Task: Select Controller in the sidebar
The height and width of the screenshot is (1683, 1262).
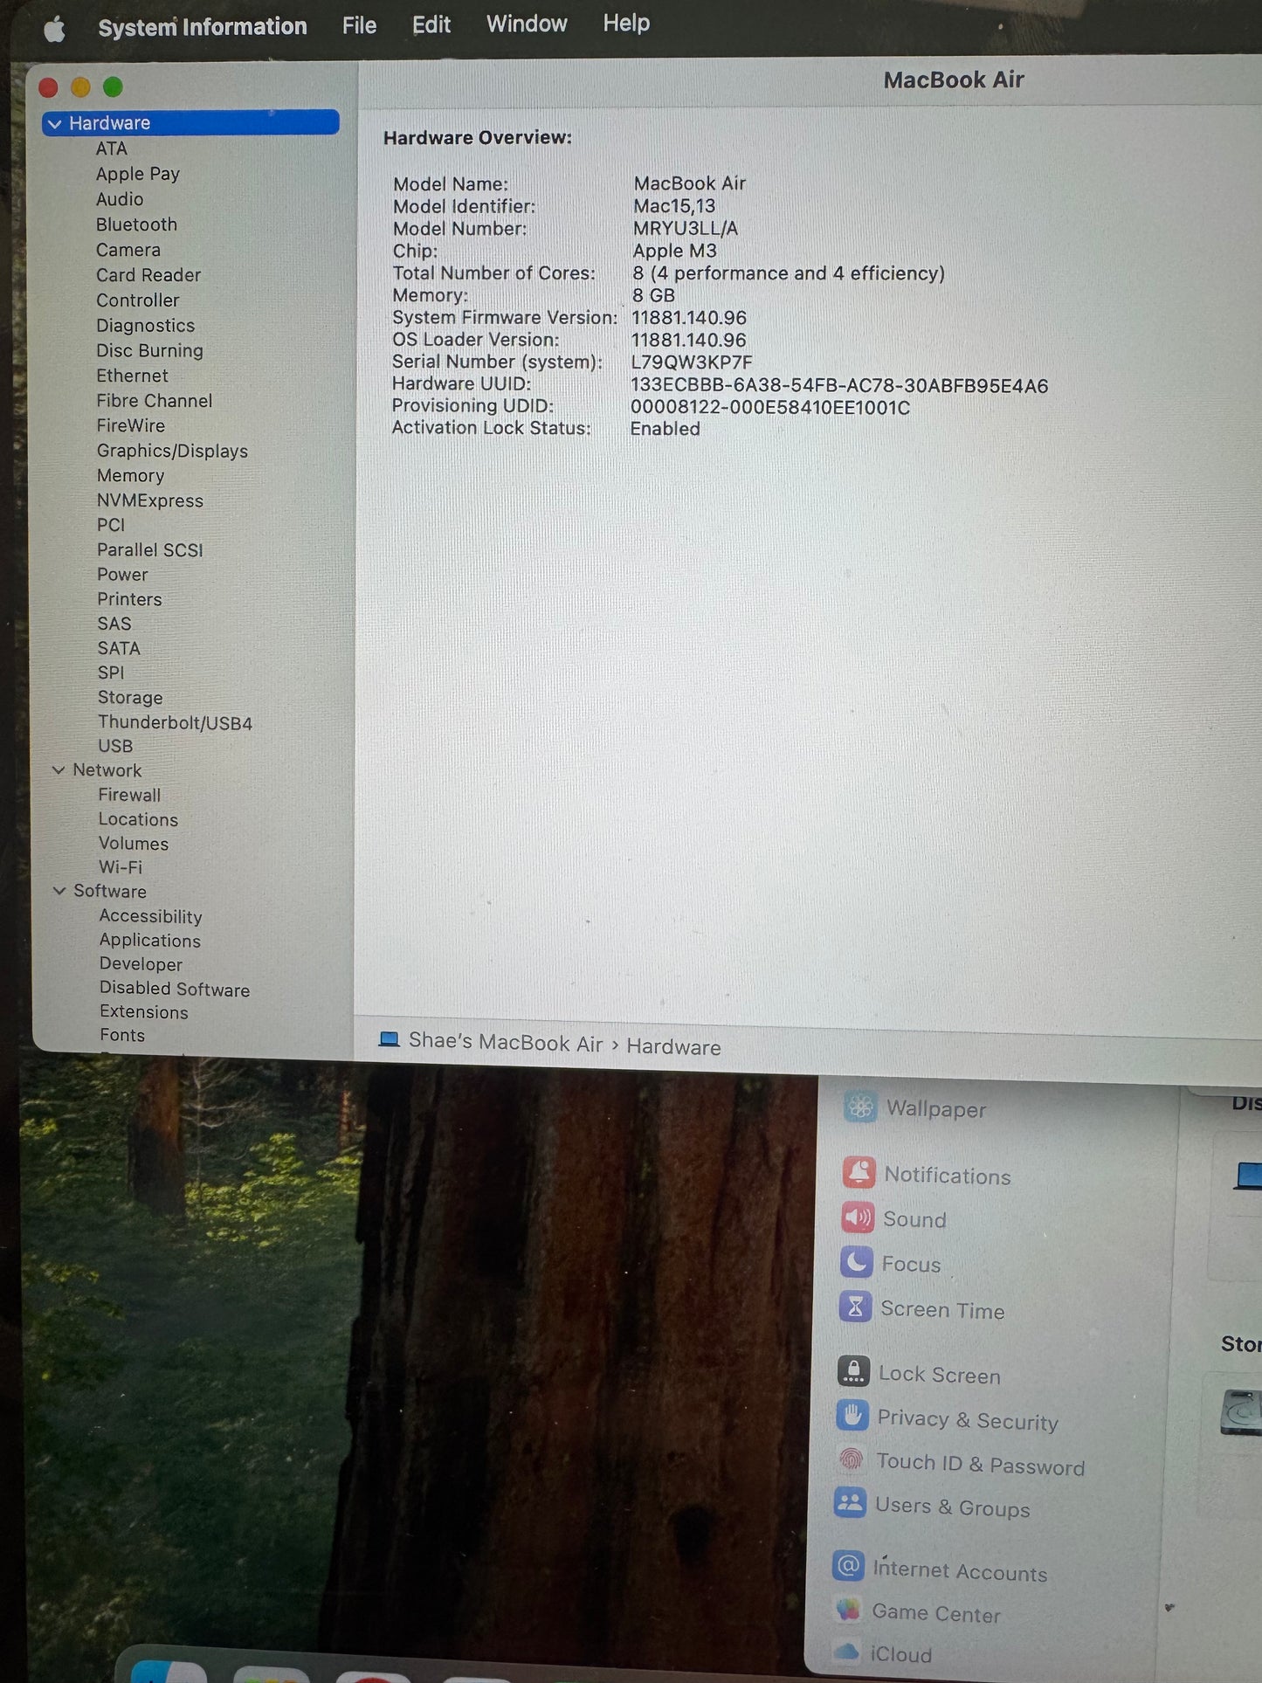Action: [x=138, y=300]
